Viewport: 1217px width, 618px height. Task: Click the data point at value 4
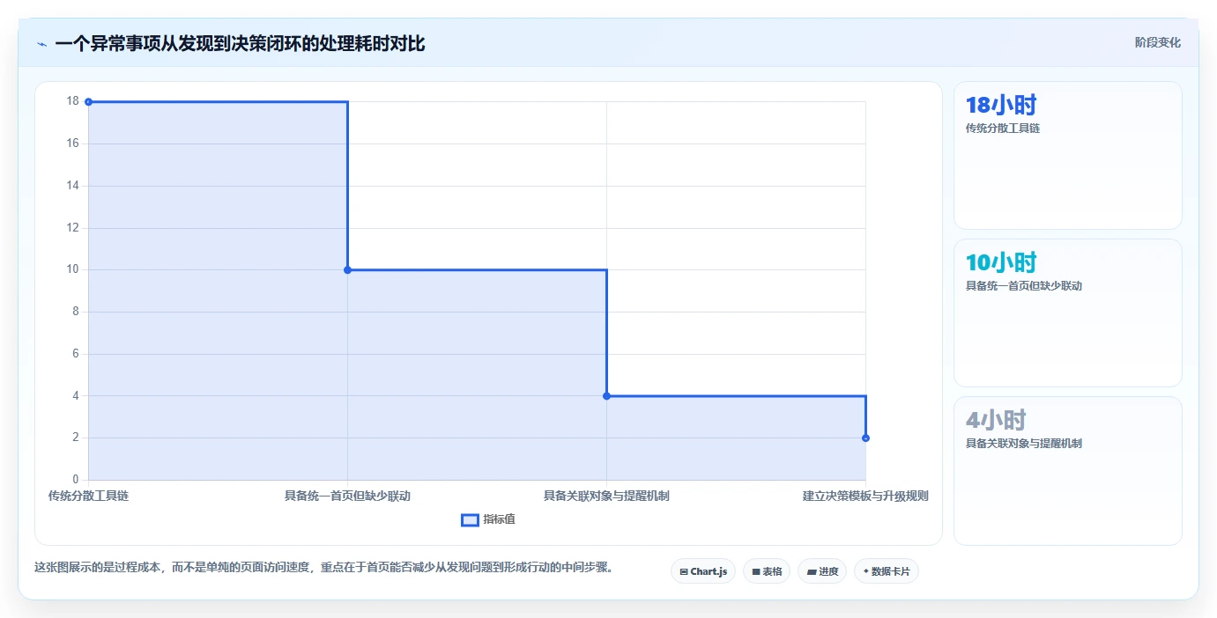click(x=606, y=396)
